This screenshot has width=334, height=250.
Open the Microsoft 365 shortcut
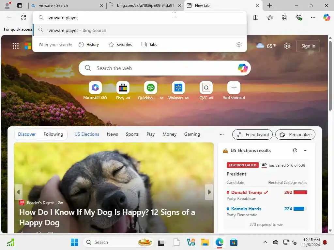click(x=95, y=90)
